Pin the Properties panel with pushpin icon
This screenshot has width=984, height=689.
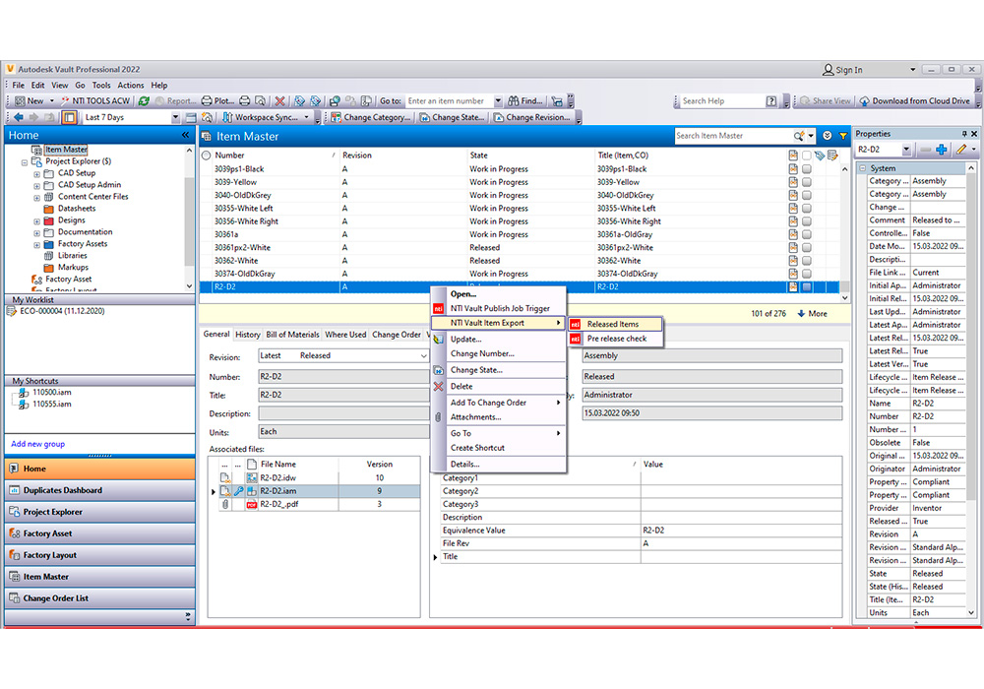[x=964, y=134]
